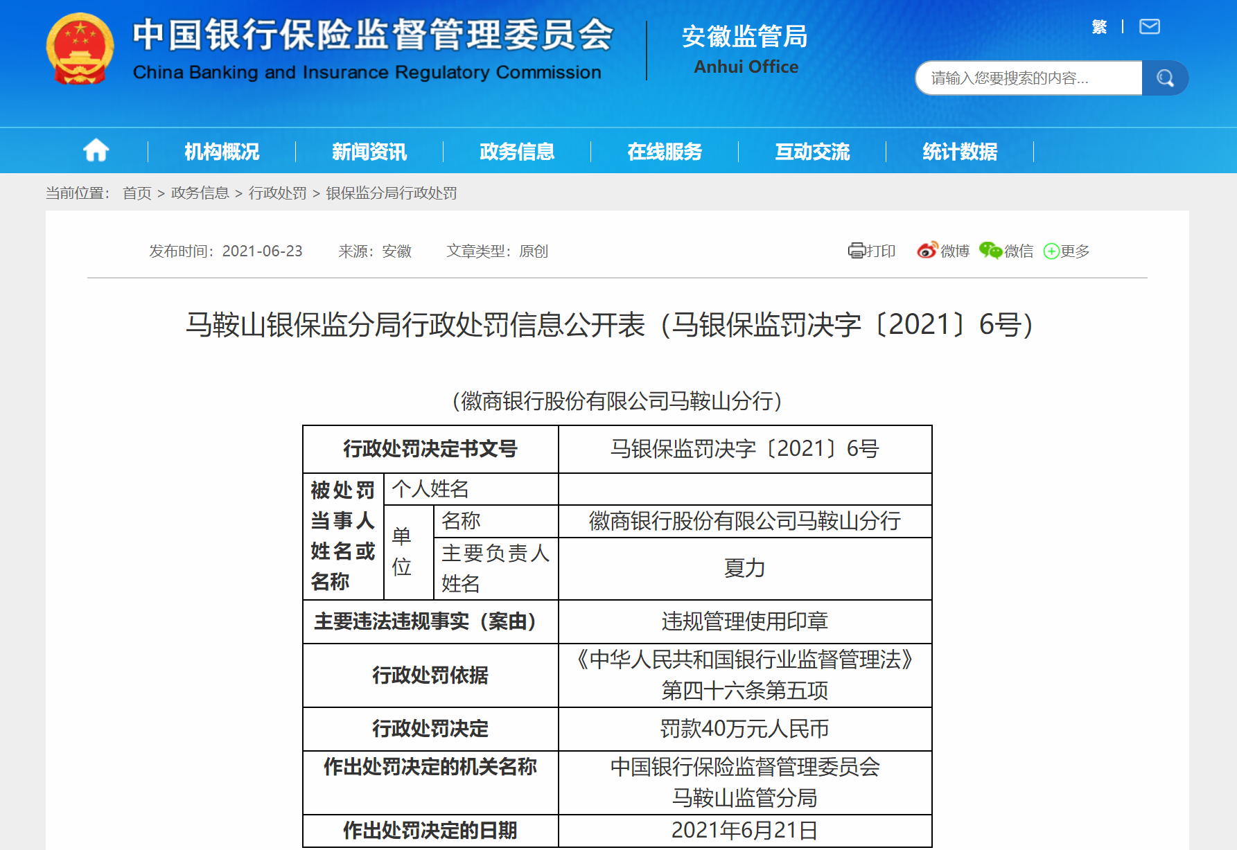Click the search magnifier button
This screenshot has width=1237, height=850.
coord(1165,78)
